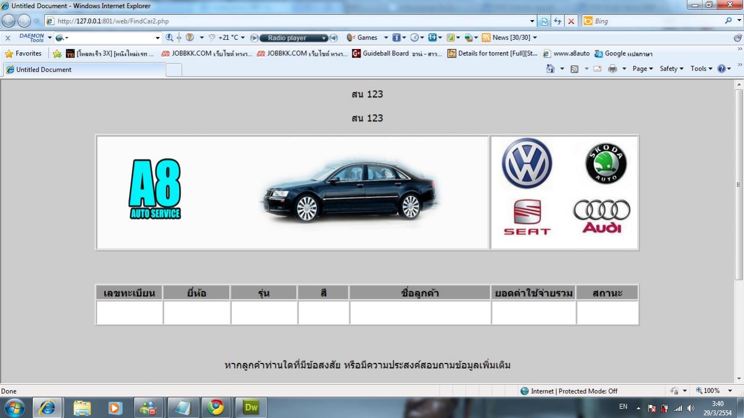The width and height of the screenshot is (744, 418).
Task: Open Windows Explorer folder from the taskbar
Action: click(x=82, y=407)
